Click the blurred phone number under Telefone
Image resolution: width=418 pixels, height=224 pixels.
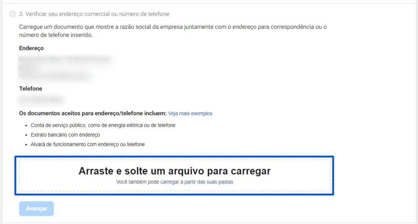[41, 100]
